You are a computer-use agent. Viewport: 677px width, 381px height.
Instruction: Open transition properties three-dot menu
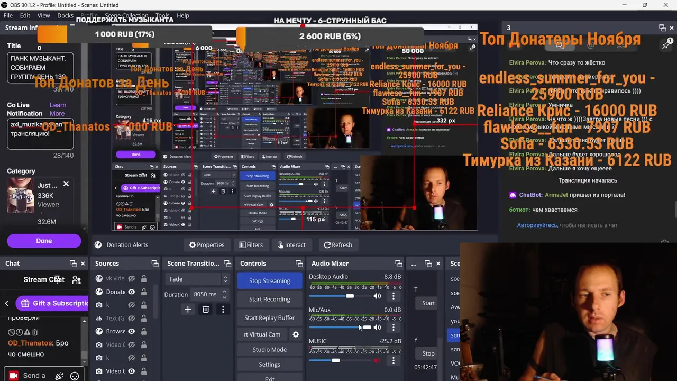[223, 310]
